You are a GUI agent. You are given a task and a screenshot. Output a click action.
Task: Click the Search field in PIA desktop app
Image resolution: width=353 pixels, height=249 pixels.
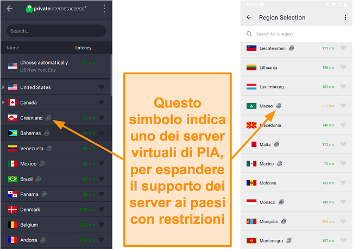(56, 31)
